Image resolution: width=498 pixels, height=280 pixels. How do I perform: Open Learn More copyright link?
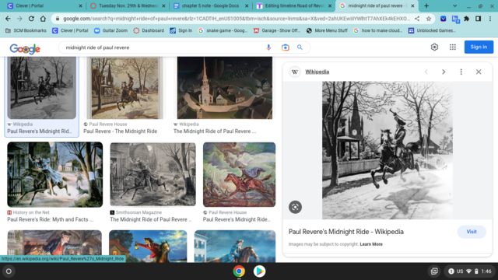click(371, 244)
